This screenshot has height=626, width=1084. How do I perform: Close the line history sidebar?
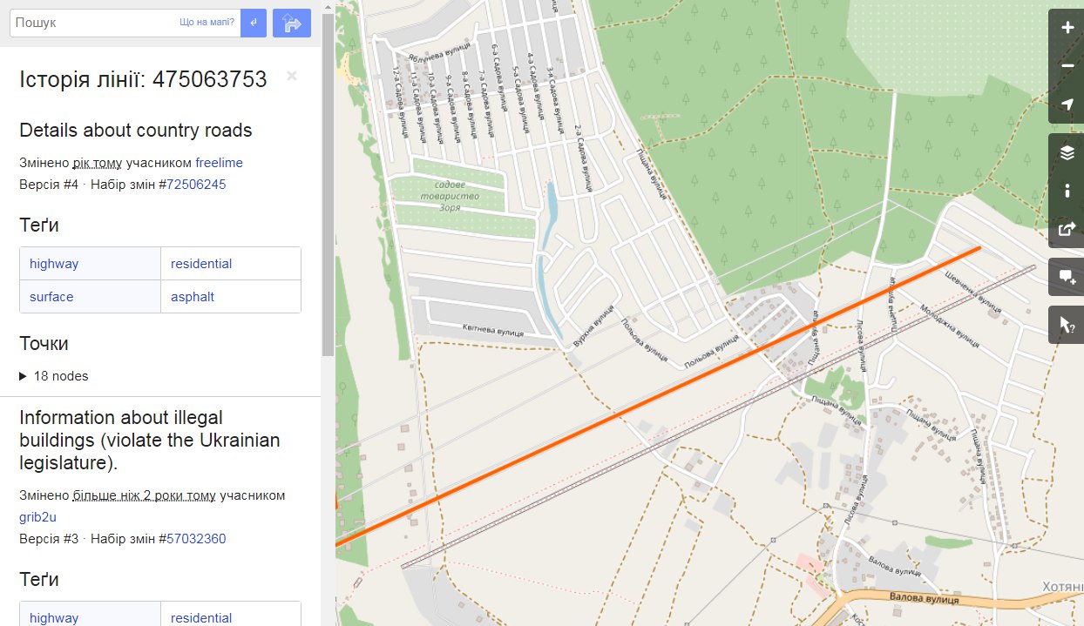[x=292, y=76]
